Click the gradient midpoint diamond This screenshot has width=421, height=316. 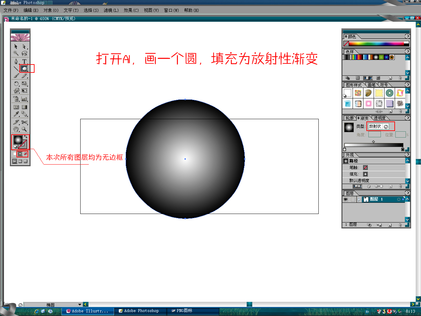(373, 142)
